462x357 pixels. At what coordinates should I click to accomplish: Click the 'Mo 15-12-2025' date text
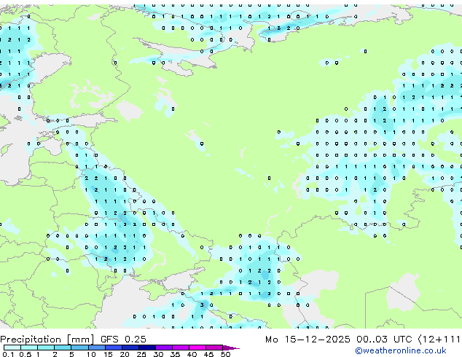[x=308, y=340]
